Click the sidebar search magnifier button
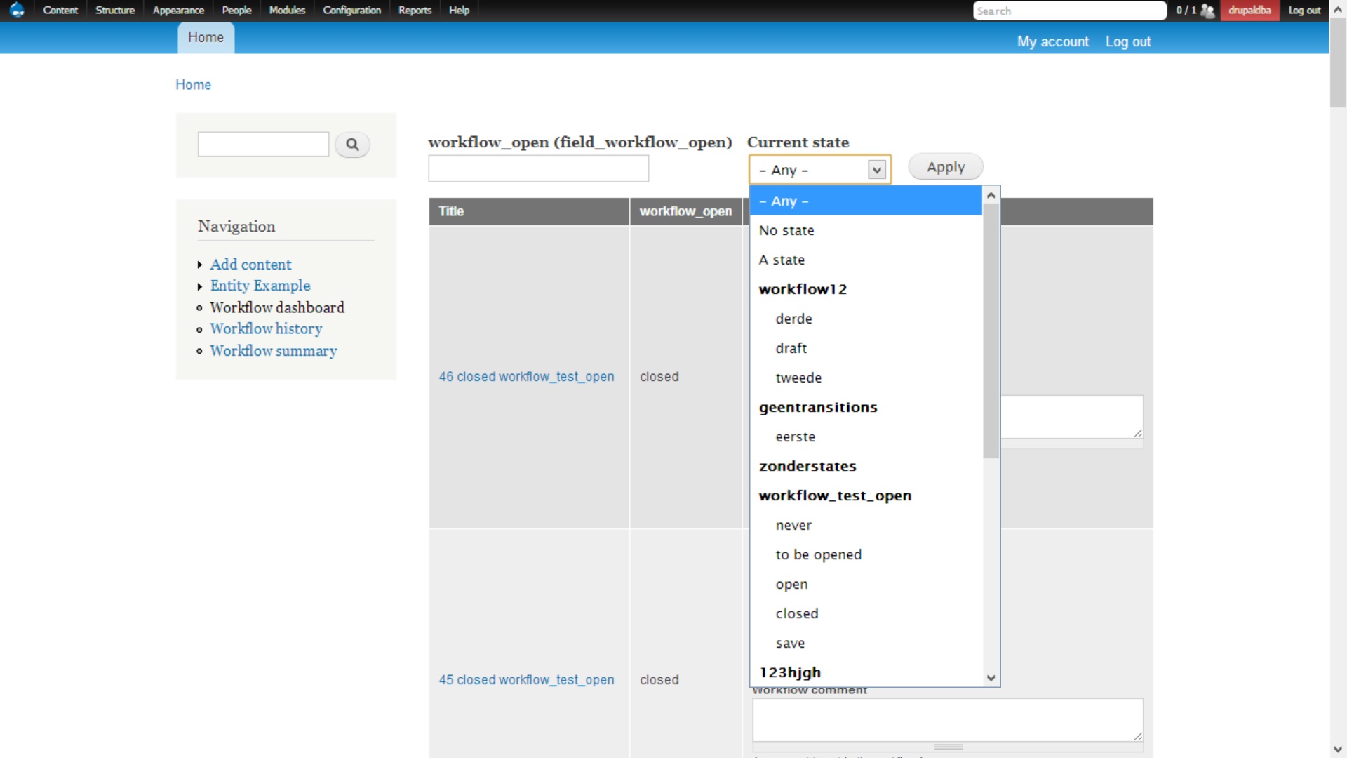The height and width of the screenshot is (758, 1347). 352,145
